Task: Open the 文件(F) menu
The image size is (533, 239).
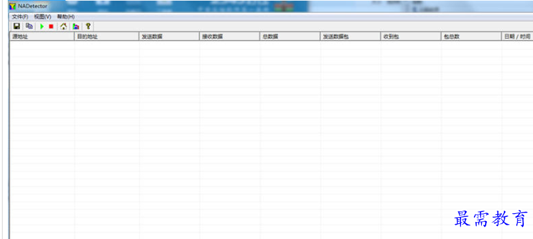Action: click(20, 17)
